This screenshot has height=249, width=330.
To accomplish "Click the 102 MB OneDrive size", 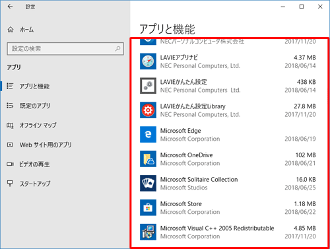I will coord(306,155).
